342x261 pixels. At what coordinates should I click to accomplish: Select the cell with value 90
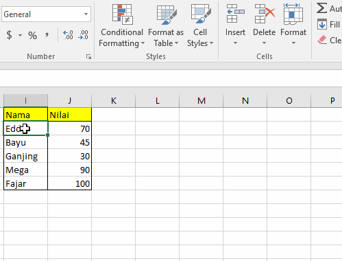[70, 170]
